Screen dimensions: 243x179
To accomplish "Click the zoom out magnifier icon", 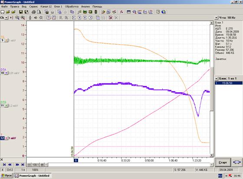I will tap(17, 18).
